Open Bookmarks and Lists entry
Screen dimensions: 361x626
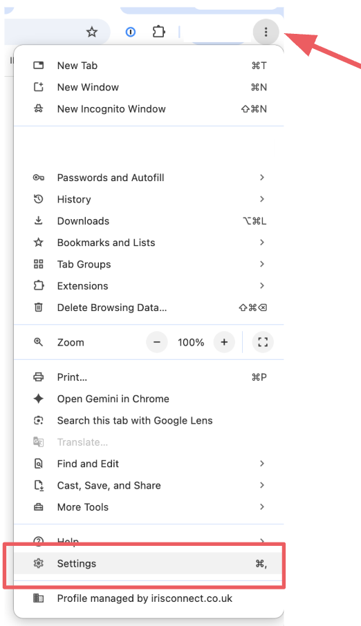pos(149,243)
